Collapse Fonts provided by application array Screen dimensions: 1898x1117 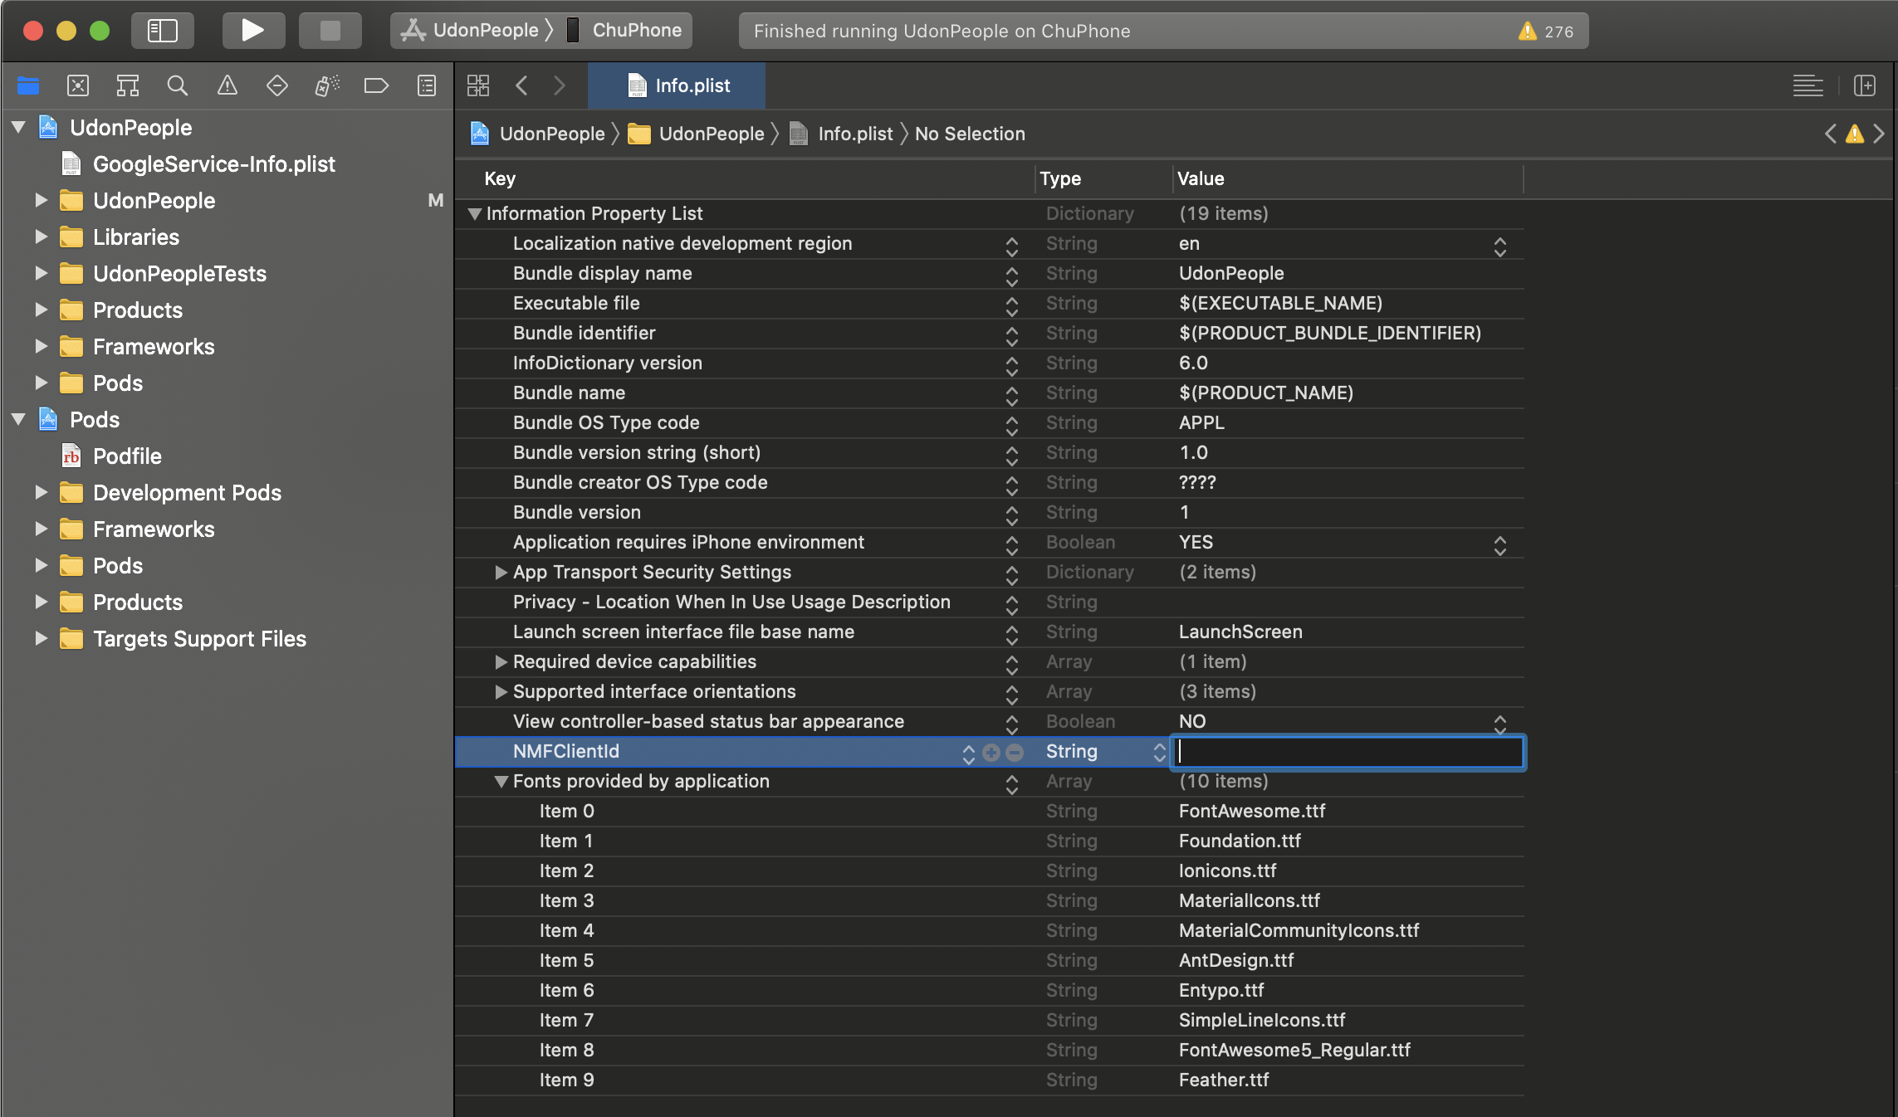(501, 782)
